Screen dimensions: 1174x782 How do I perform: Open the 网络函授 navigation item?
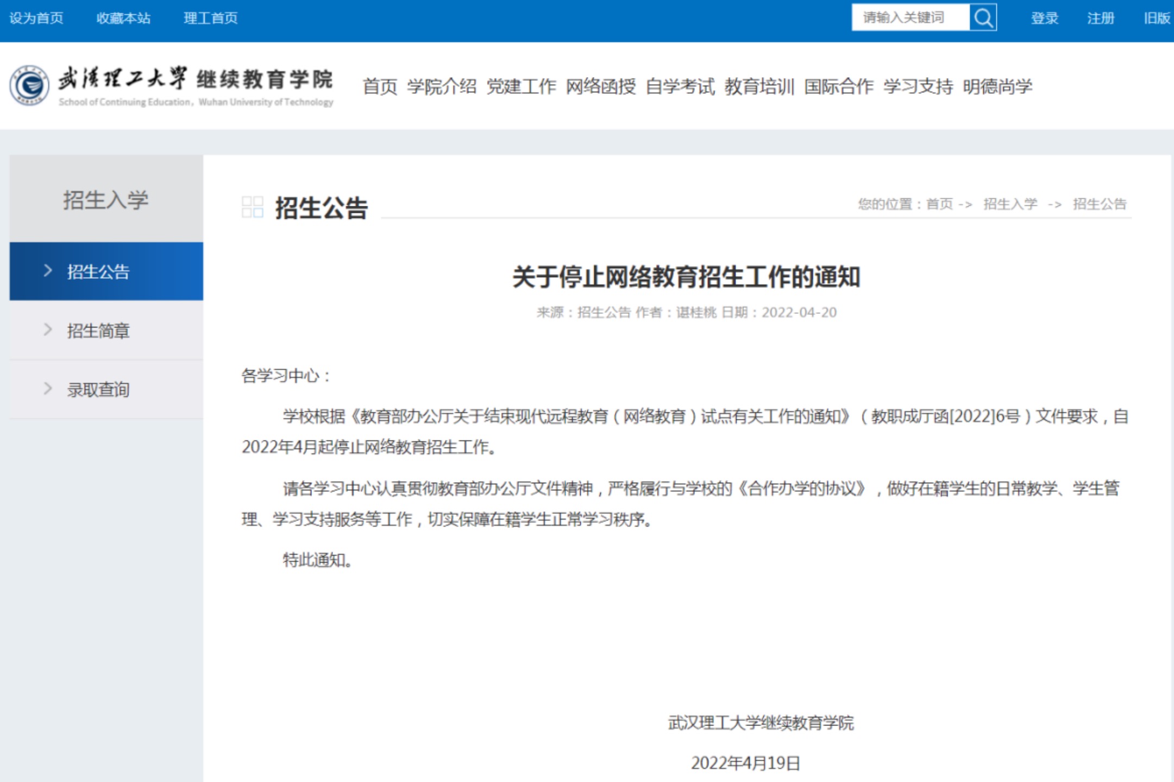coord(601,86)
